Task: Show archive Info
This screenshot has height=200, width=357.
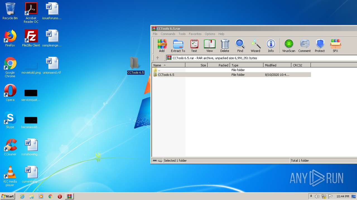Action: point(271,46)
